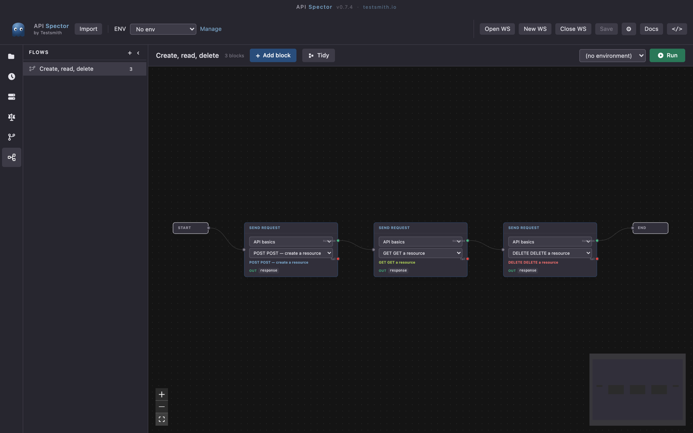Open the DELETE a resource request dropdown
693x433 pixels.
tap(550, 253)
